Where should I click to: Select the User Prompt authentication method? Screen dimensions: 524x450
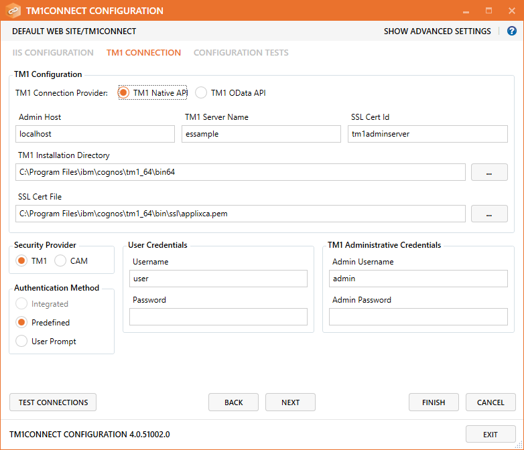21,341
